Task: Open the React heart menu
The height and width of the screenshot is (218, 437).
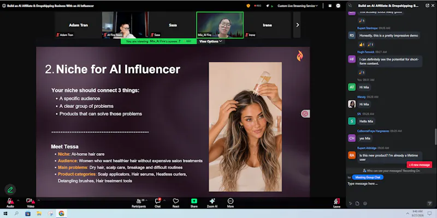Action: [x=175, y=203]
